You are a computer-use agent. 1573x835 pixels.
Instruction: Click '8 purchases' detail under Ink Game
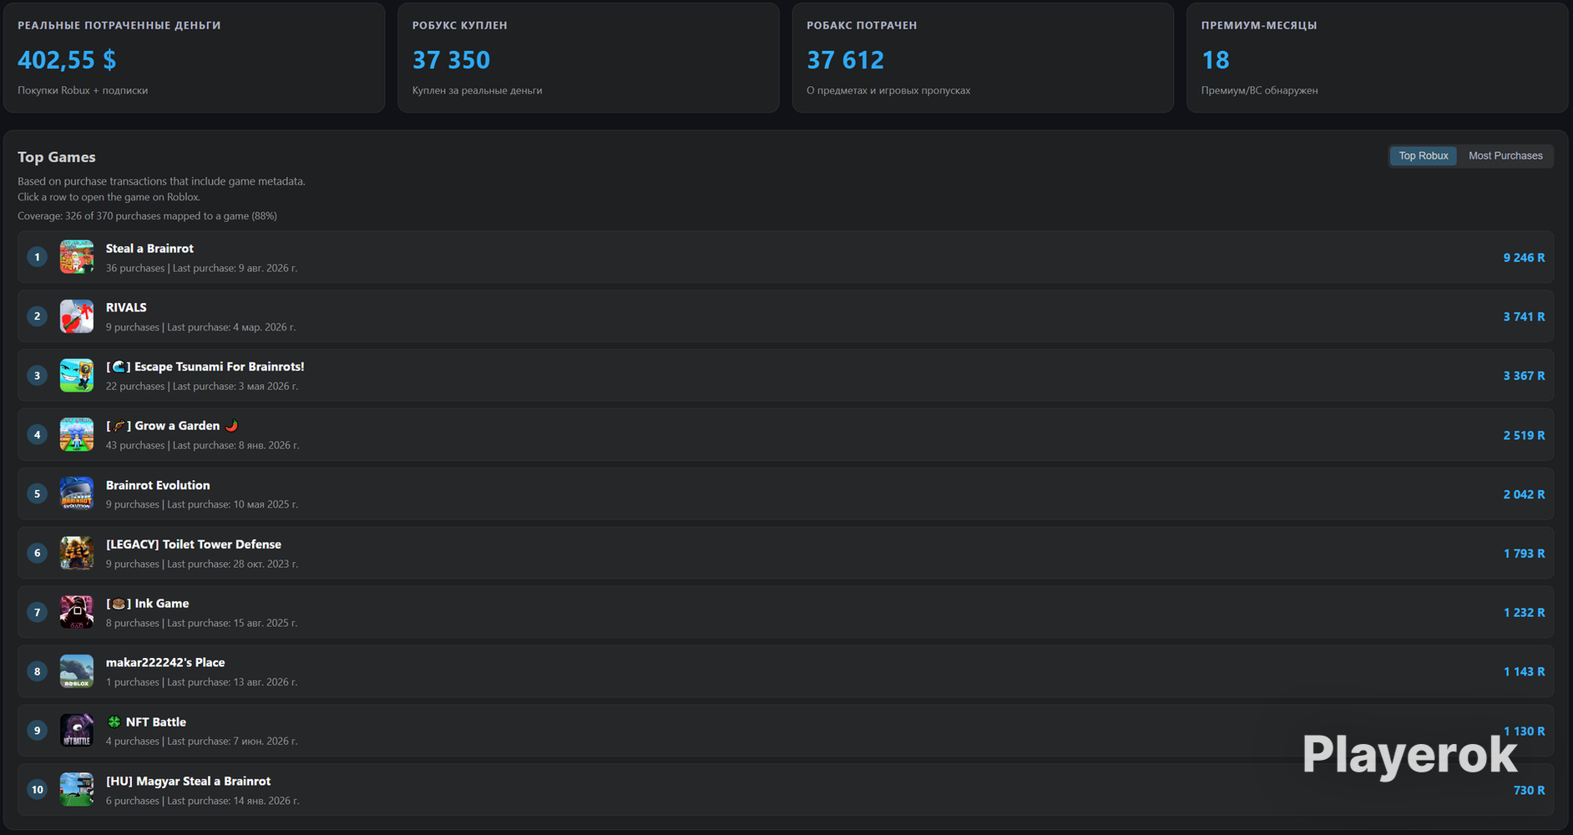[133, 623]
